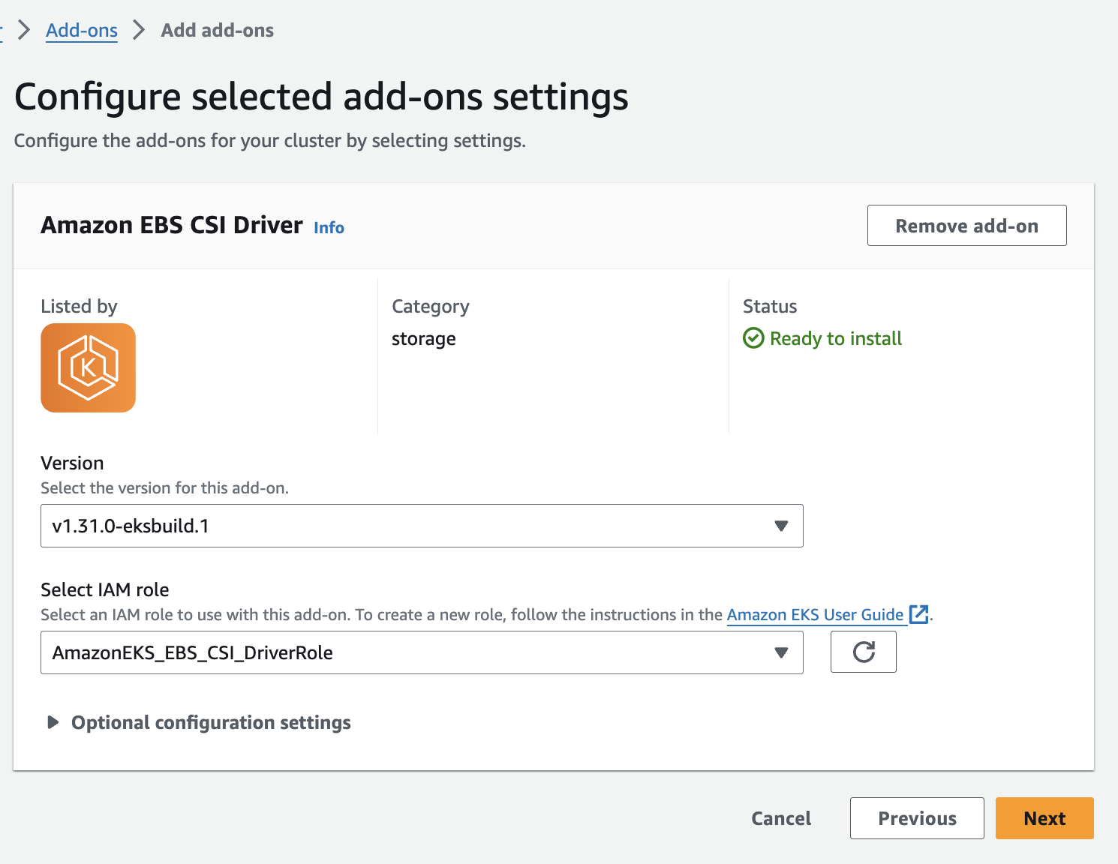Screen dimensions: 1118x864
Task: Open the version v1.31.0-eksbuild.1 dropdown
Action: coord(422,526)
